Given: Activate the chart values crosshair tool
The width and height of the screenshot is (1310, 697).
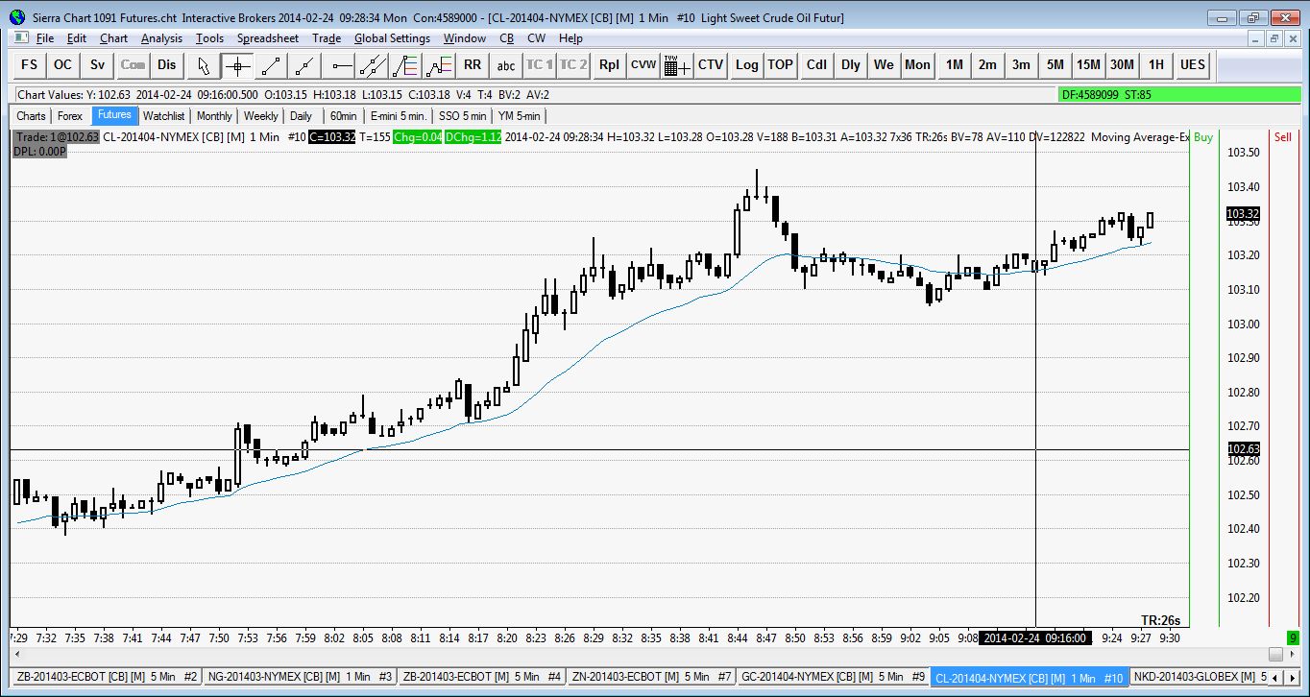Looking at the screenshot, I should 236,65.
